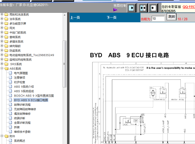Click the 偶发故障维修 document icon

pyautogui.click(x=11, y=113)
